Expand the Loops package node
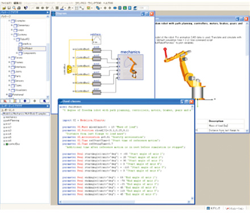This screenshot has height=213, width=250. (x=12, y=30)
